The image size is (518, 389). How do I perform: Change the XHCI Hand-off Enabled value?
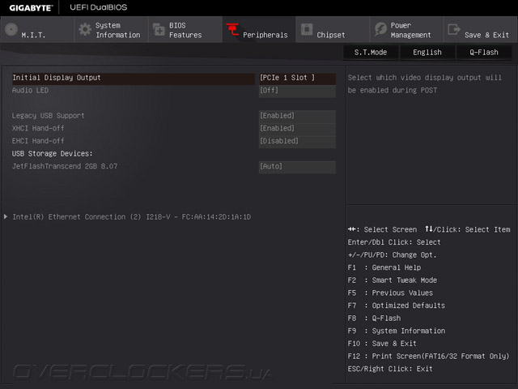[297, 128]
